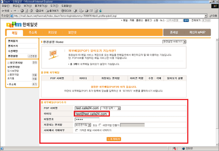Open the forward button history dropdown arrow

[18, 11]
